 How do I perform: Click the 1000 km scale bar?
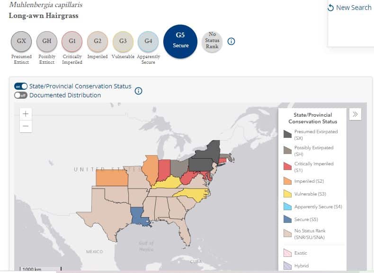(41, 269)
